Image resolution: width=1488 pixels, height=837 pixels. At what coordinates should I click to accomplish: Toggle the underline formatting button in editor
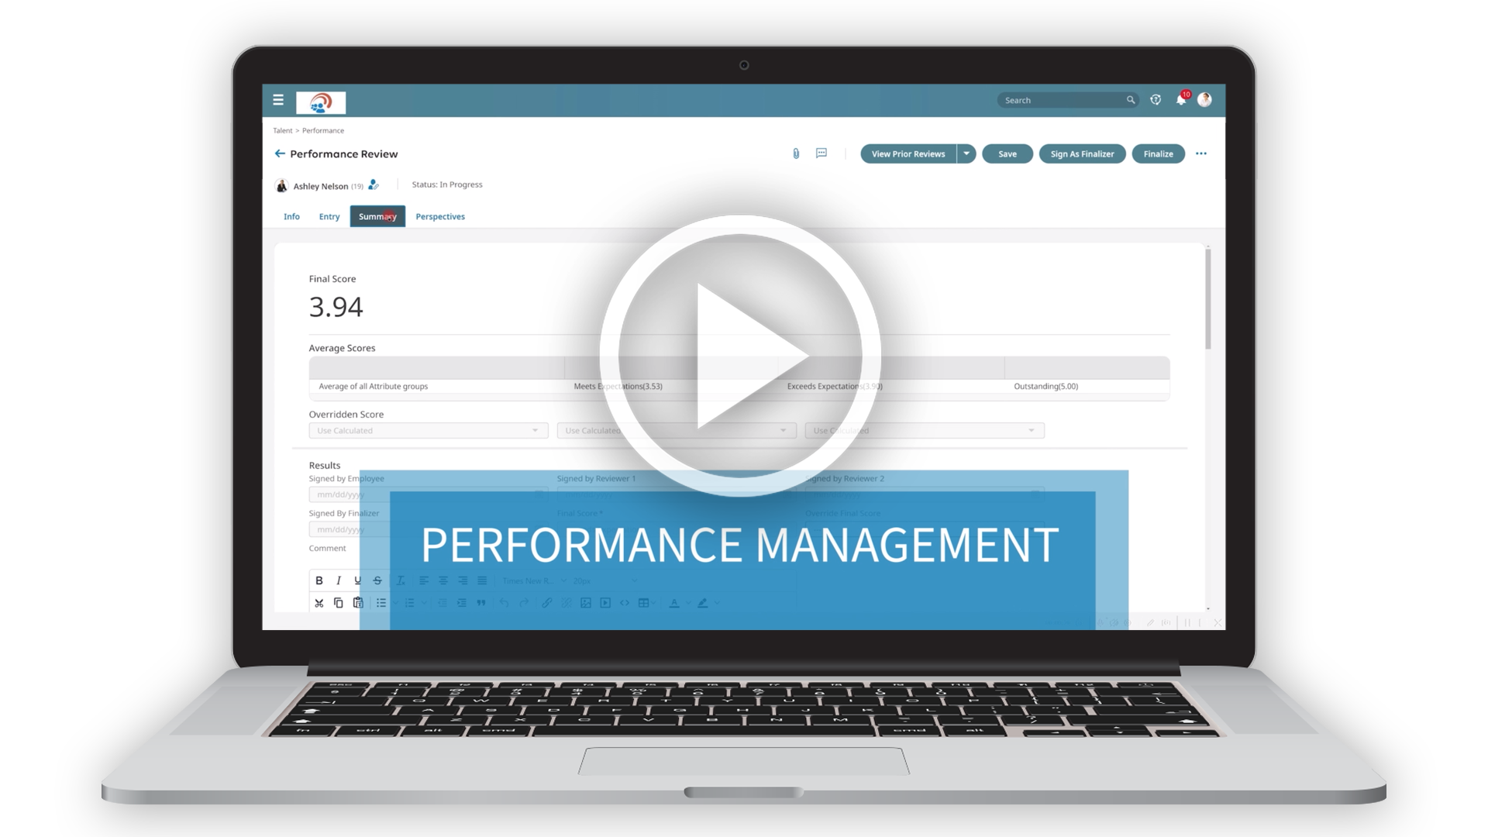click(358, 580)
